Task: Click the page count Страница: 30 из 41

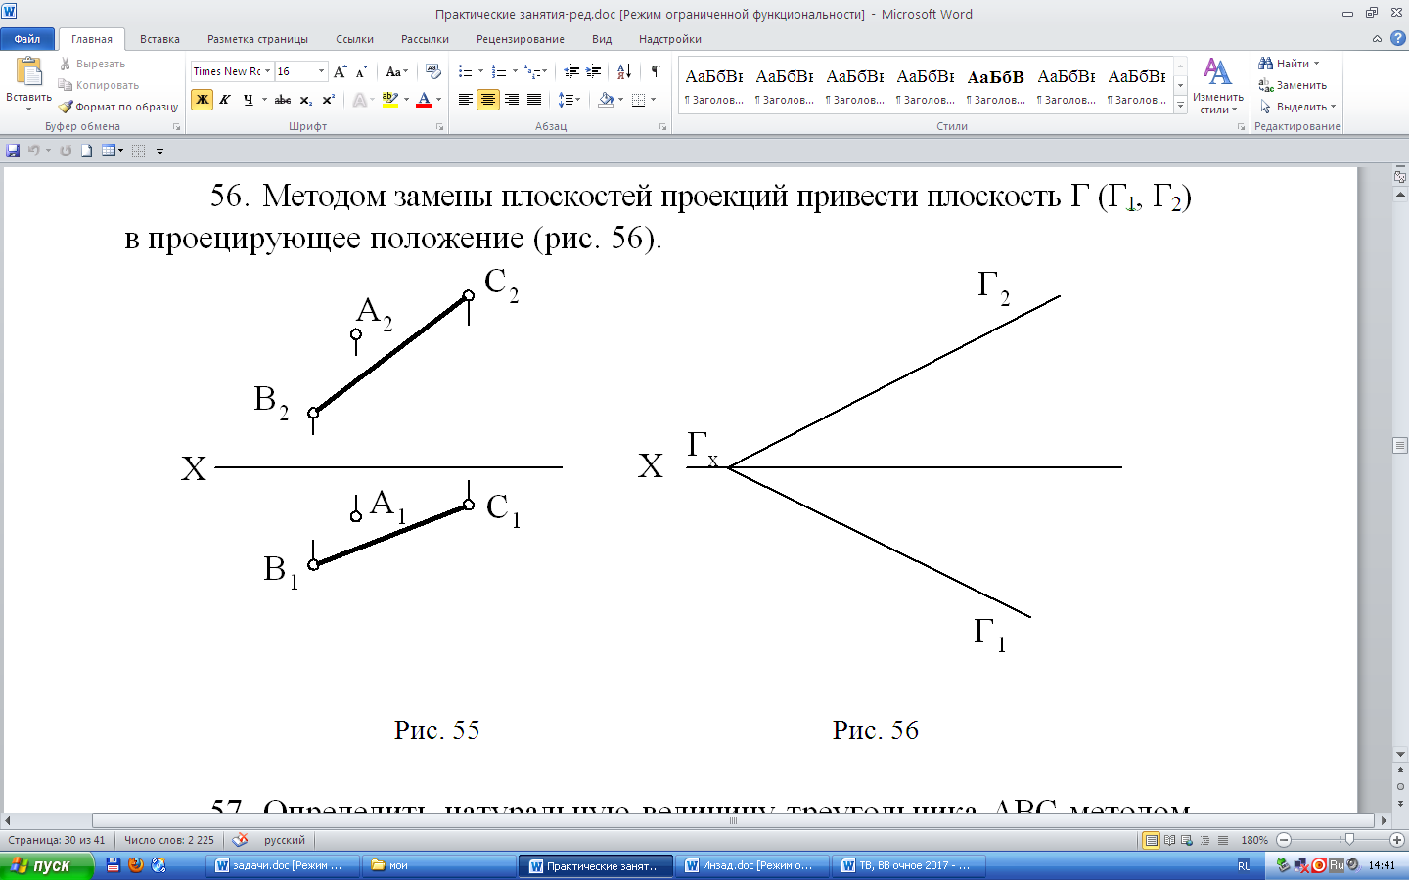Action: coord(57,840)
